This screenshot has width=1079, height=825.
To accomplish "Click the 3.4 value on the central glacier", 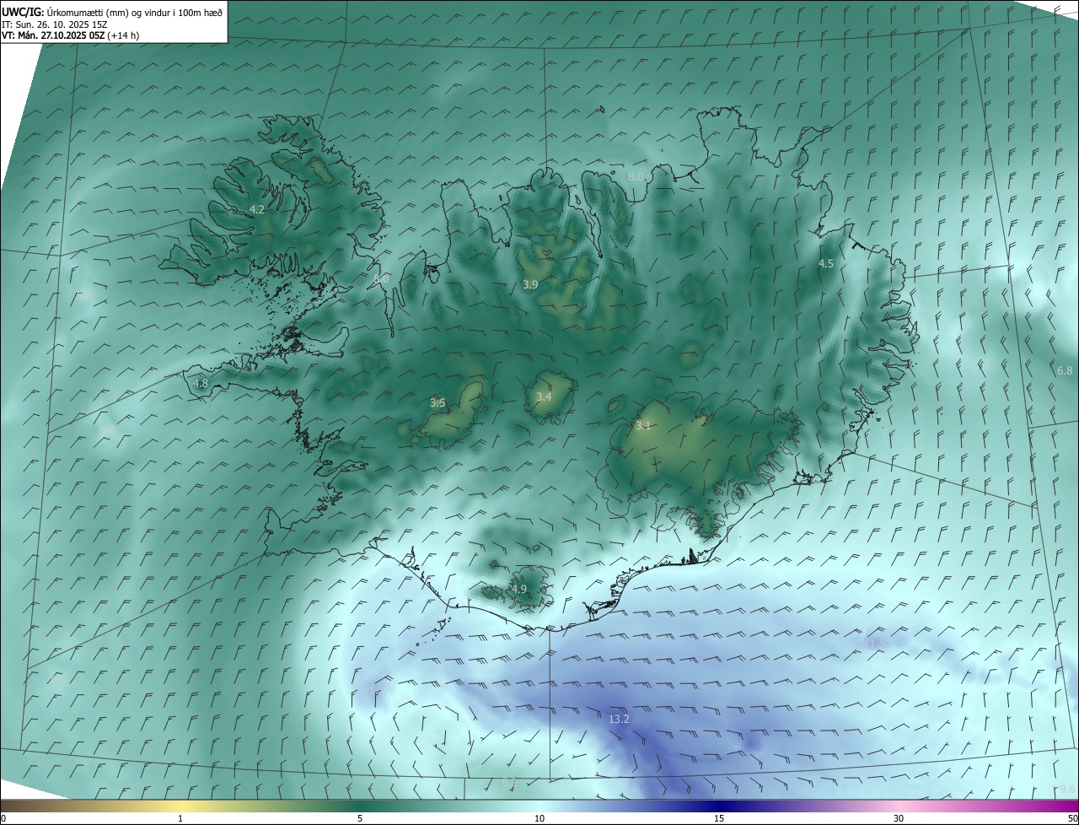I will tap(544, 397).
